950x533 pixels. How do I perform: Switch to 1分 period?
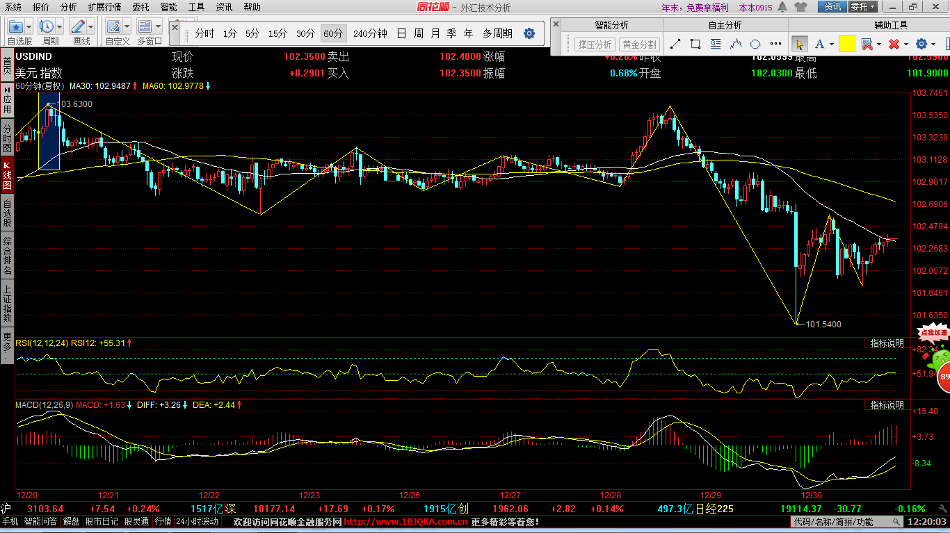(x=230, y=33)
